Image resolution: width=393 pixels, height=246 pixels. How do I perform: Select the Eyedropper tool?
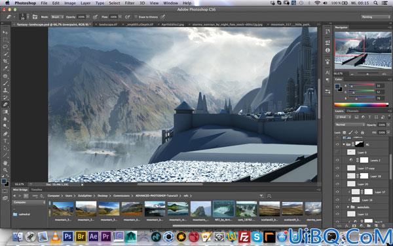click(5, 68)
